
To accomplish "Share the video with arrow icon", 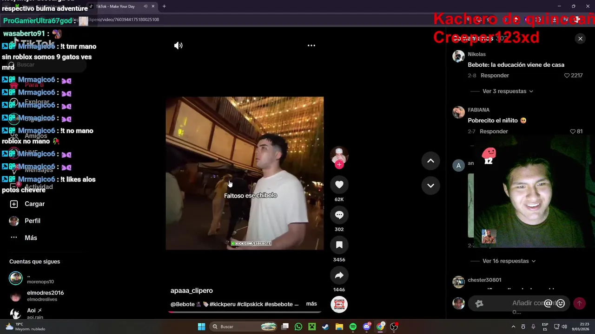I will click(339, 275).
